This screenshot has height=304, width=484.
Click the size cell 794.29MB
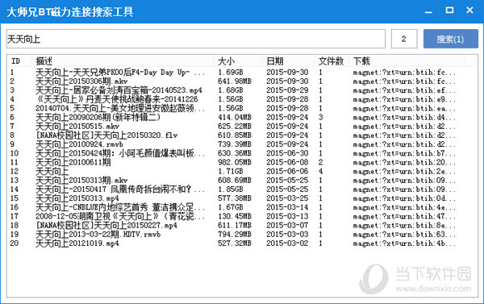coord(235,235)
